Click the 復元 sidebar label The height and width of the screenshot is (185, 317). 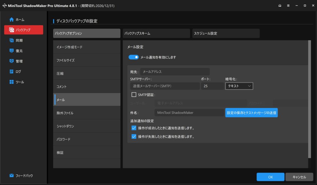[19, 51]
